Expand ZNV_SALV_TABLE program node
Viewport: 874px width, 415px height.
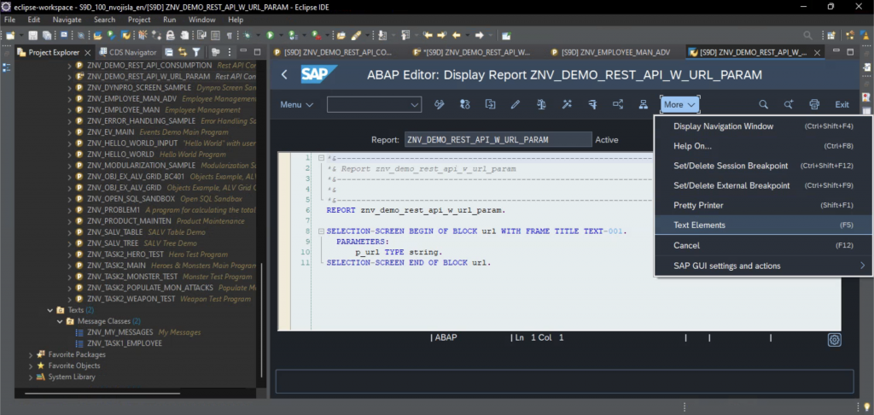click(x=69, y=232)
